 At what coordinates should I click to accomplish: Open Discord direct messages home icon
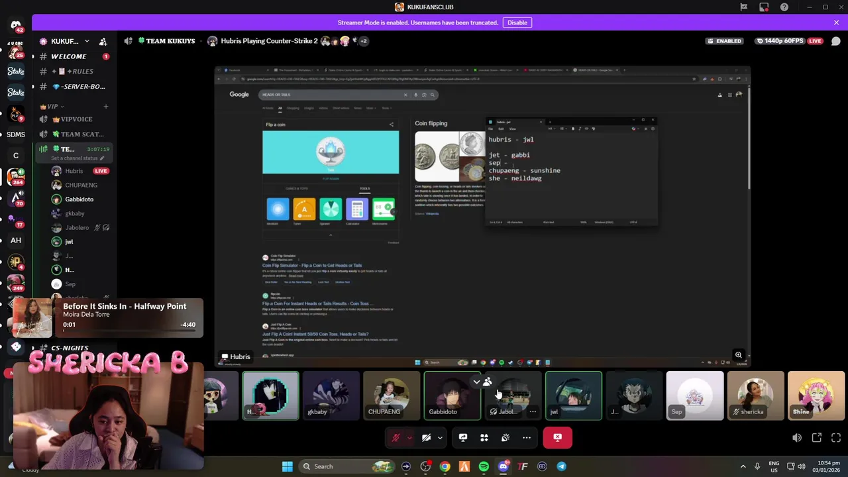tap(16, 26)
